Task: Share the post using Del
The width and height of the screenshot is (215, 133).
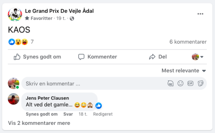Action: (x=158, y=57)
